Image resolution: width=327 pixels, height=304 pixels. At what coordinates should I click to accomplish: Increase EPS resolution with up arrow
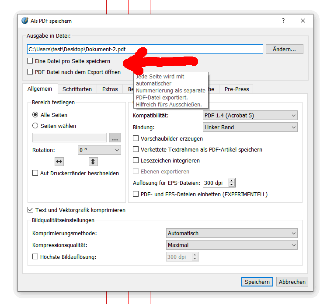(232, 181)
